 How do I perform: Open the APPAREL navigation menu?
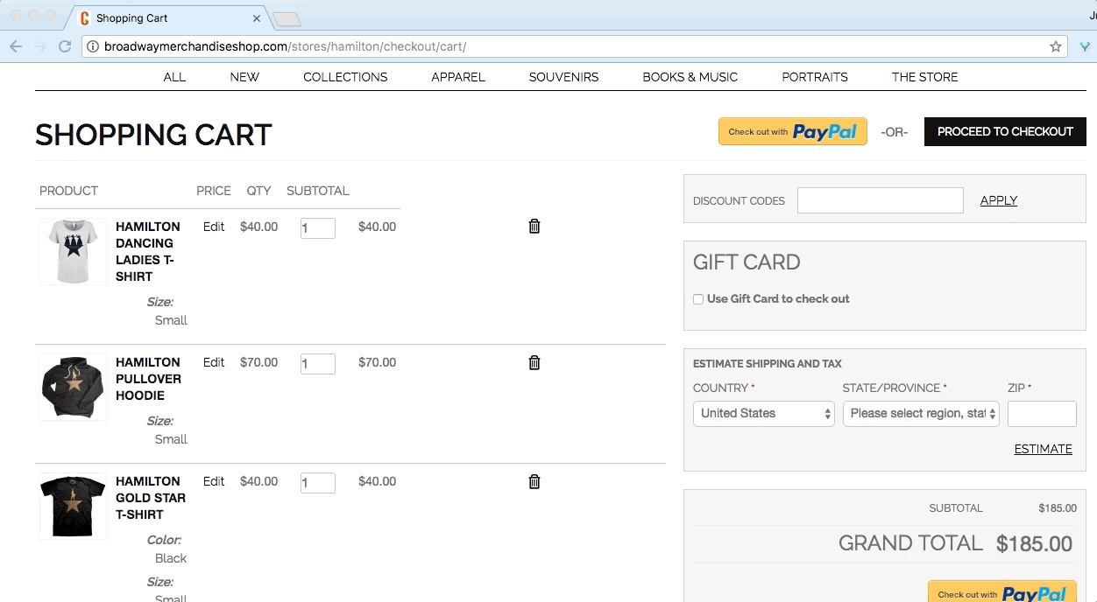[x=457, y=77]
